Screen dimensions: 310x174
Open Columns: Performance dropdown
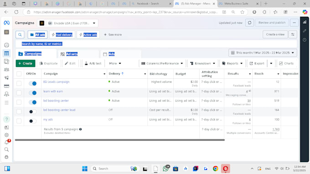coord(162,63)
